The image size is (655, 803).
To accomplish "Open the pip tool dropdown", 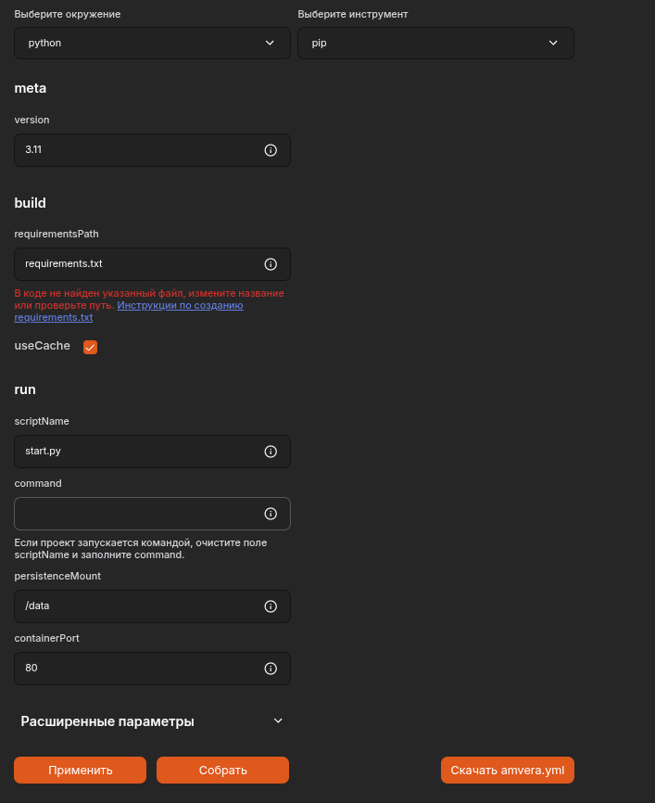I will click(436, 43).
